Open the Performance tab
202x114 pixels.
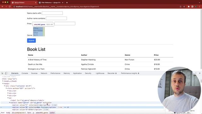(x=55, y=73)
